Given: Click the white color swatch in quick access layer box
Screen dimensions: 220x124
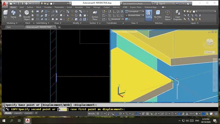Looking at the screenshot, I should (51, 4).
